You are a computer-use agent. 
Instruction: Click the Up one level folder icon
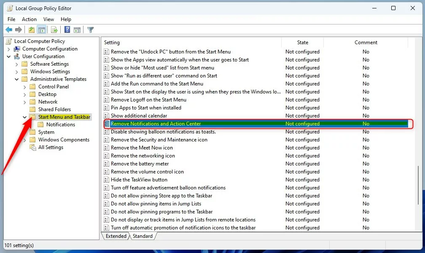(32, 30)
